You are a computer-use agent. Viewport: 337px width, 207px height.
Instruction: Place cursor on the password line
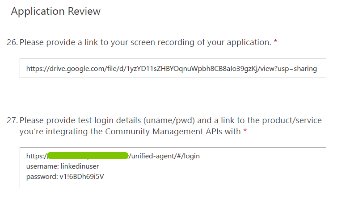(x=65, y=176)
